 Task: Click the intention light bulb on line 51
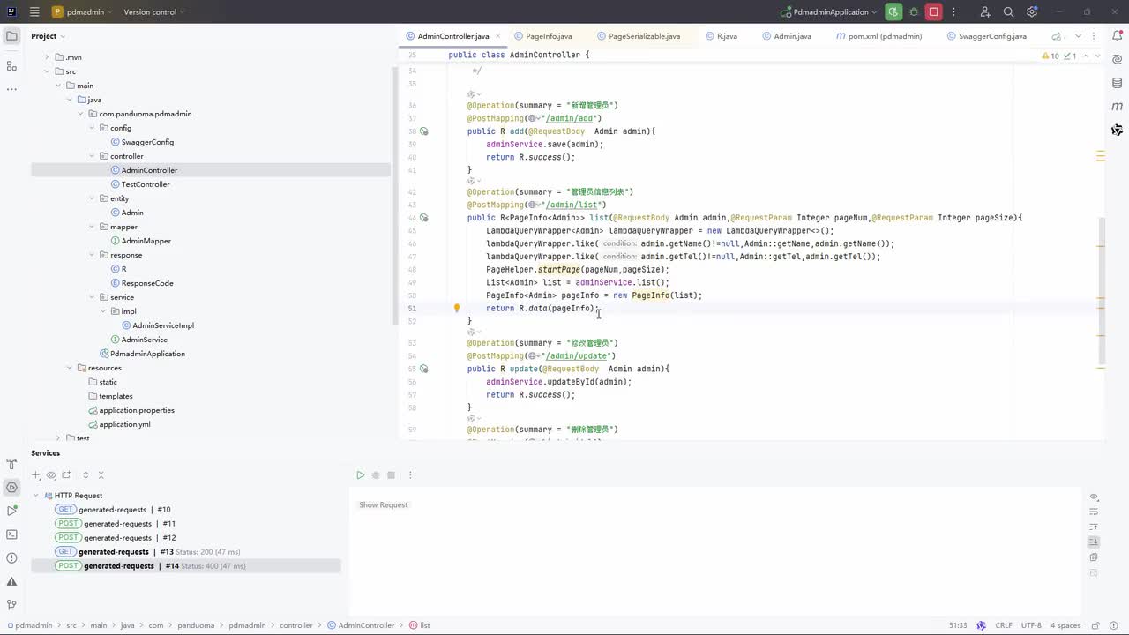[457, 309]
